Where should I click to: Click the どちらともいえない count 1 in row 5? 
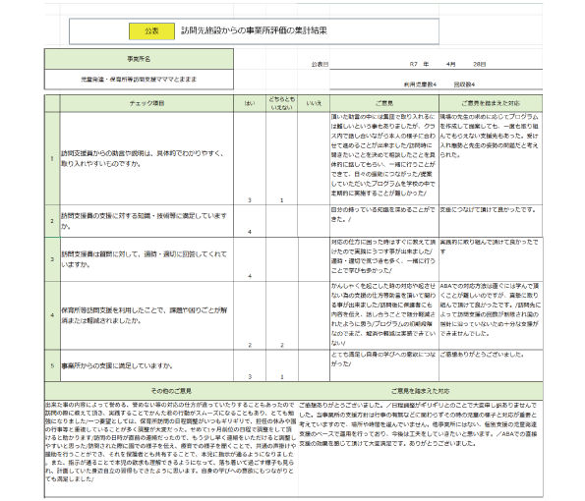[x=281, y=377]
